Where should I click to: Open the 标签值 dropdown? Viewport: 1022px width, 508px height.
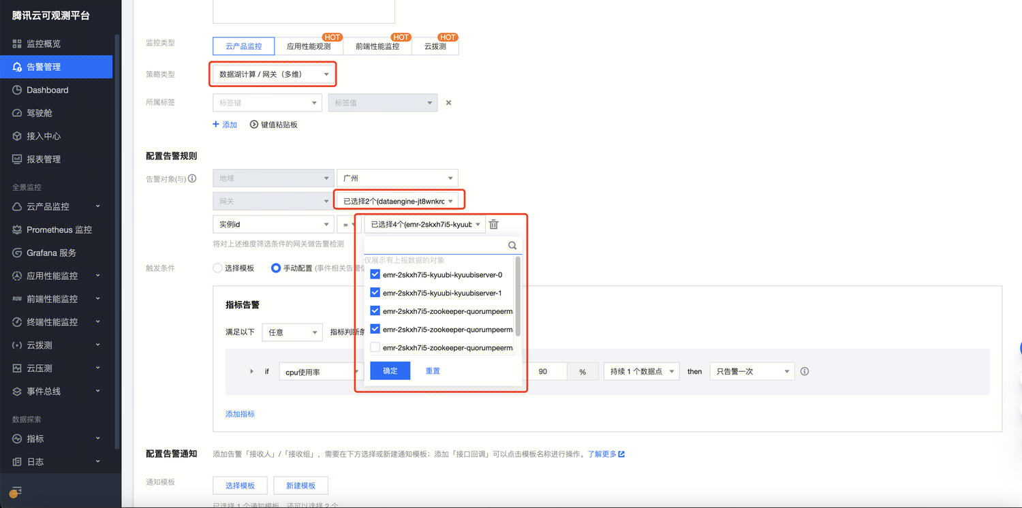tap(382, 103)
